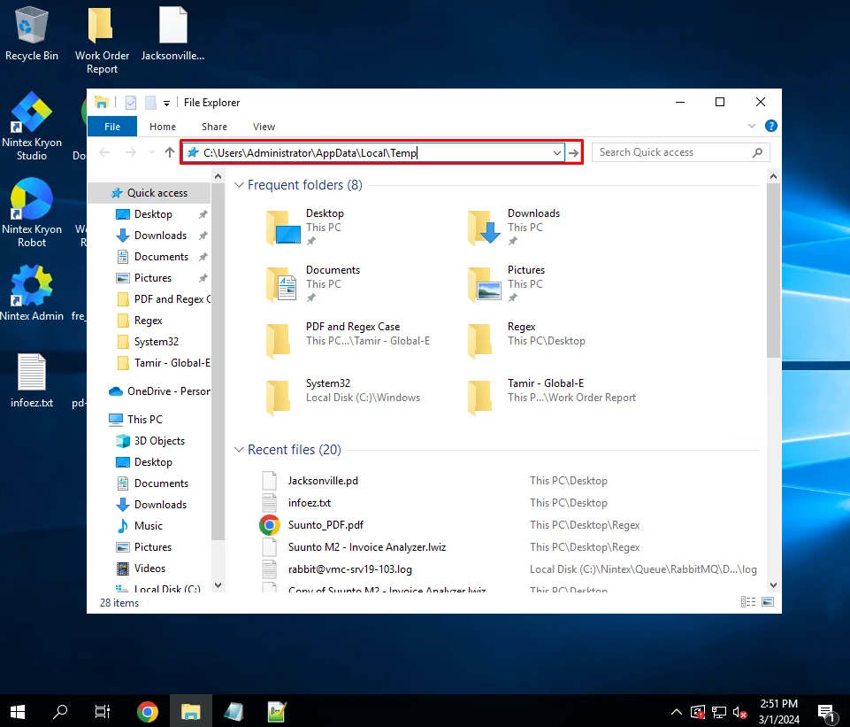Click the address bar path field
This screenshot has width=850, height=727.
pos(374,152)
